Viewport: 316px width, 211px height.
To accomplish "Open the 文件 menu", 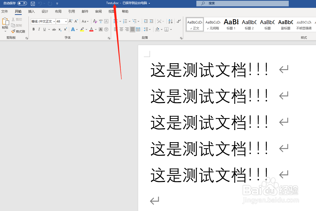I will click(5, 11).
